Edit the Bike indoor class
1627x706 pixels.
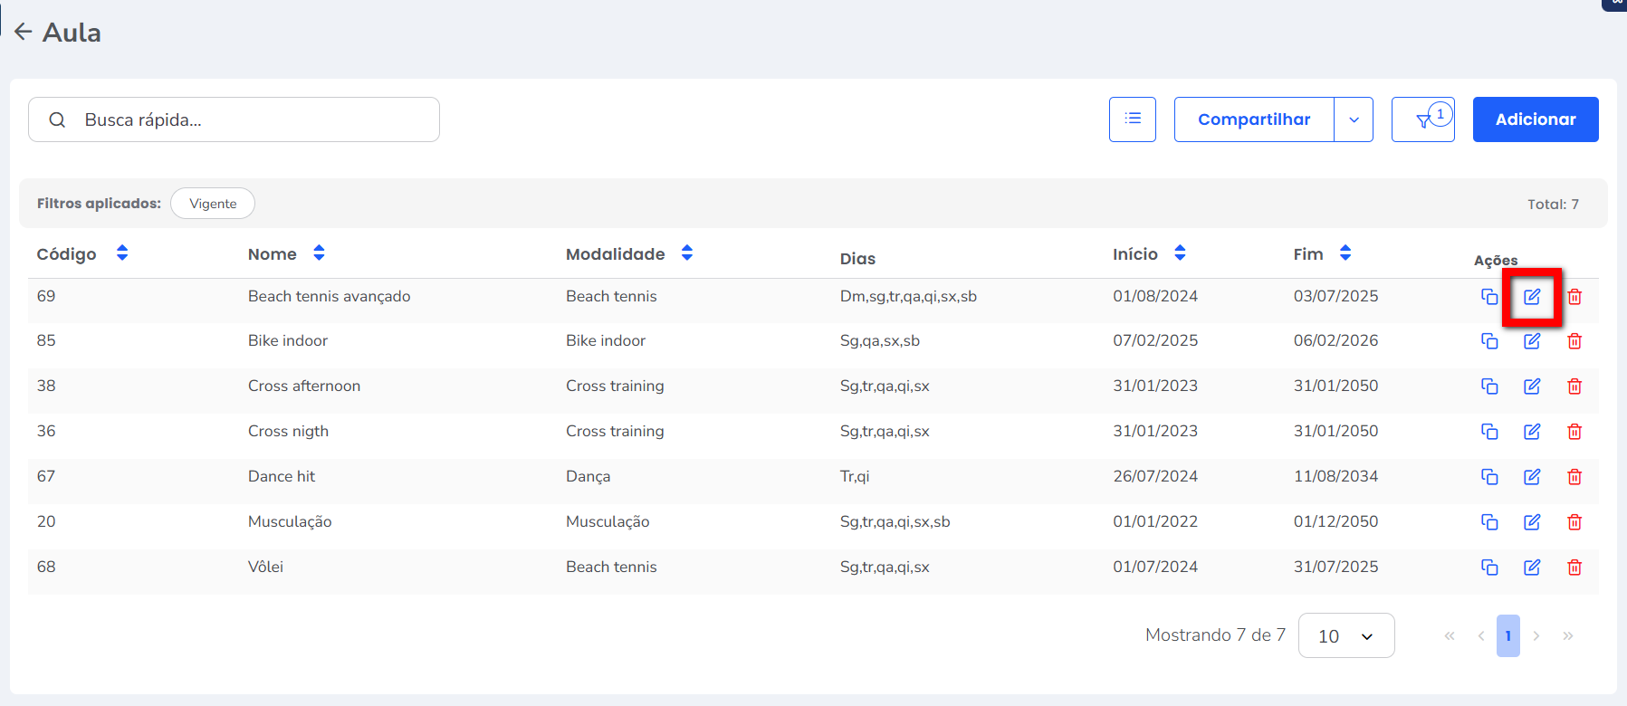click(1532, 341)
